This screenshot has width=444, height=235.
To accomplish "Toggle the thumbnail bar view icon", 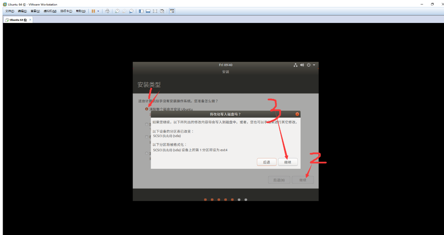I will (x=148, y=11).
